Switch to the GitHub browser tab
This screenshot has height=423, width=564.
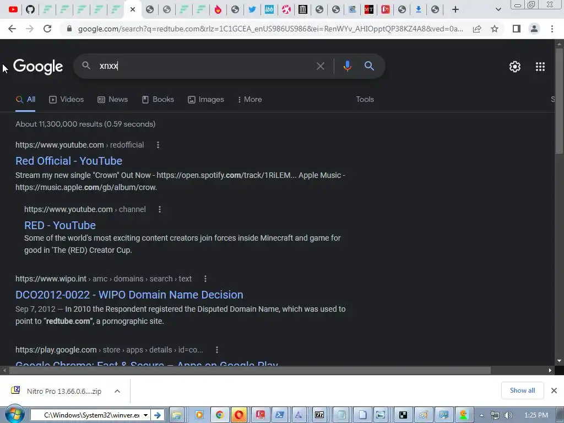(x=30, y=9)
